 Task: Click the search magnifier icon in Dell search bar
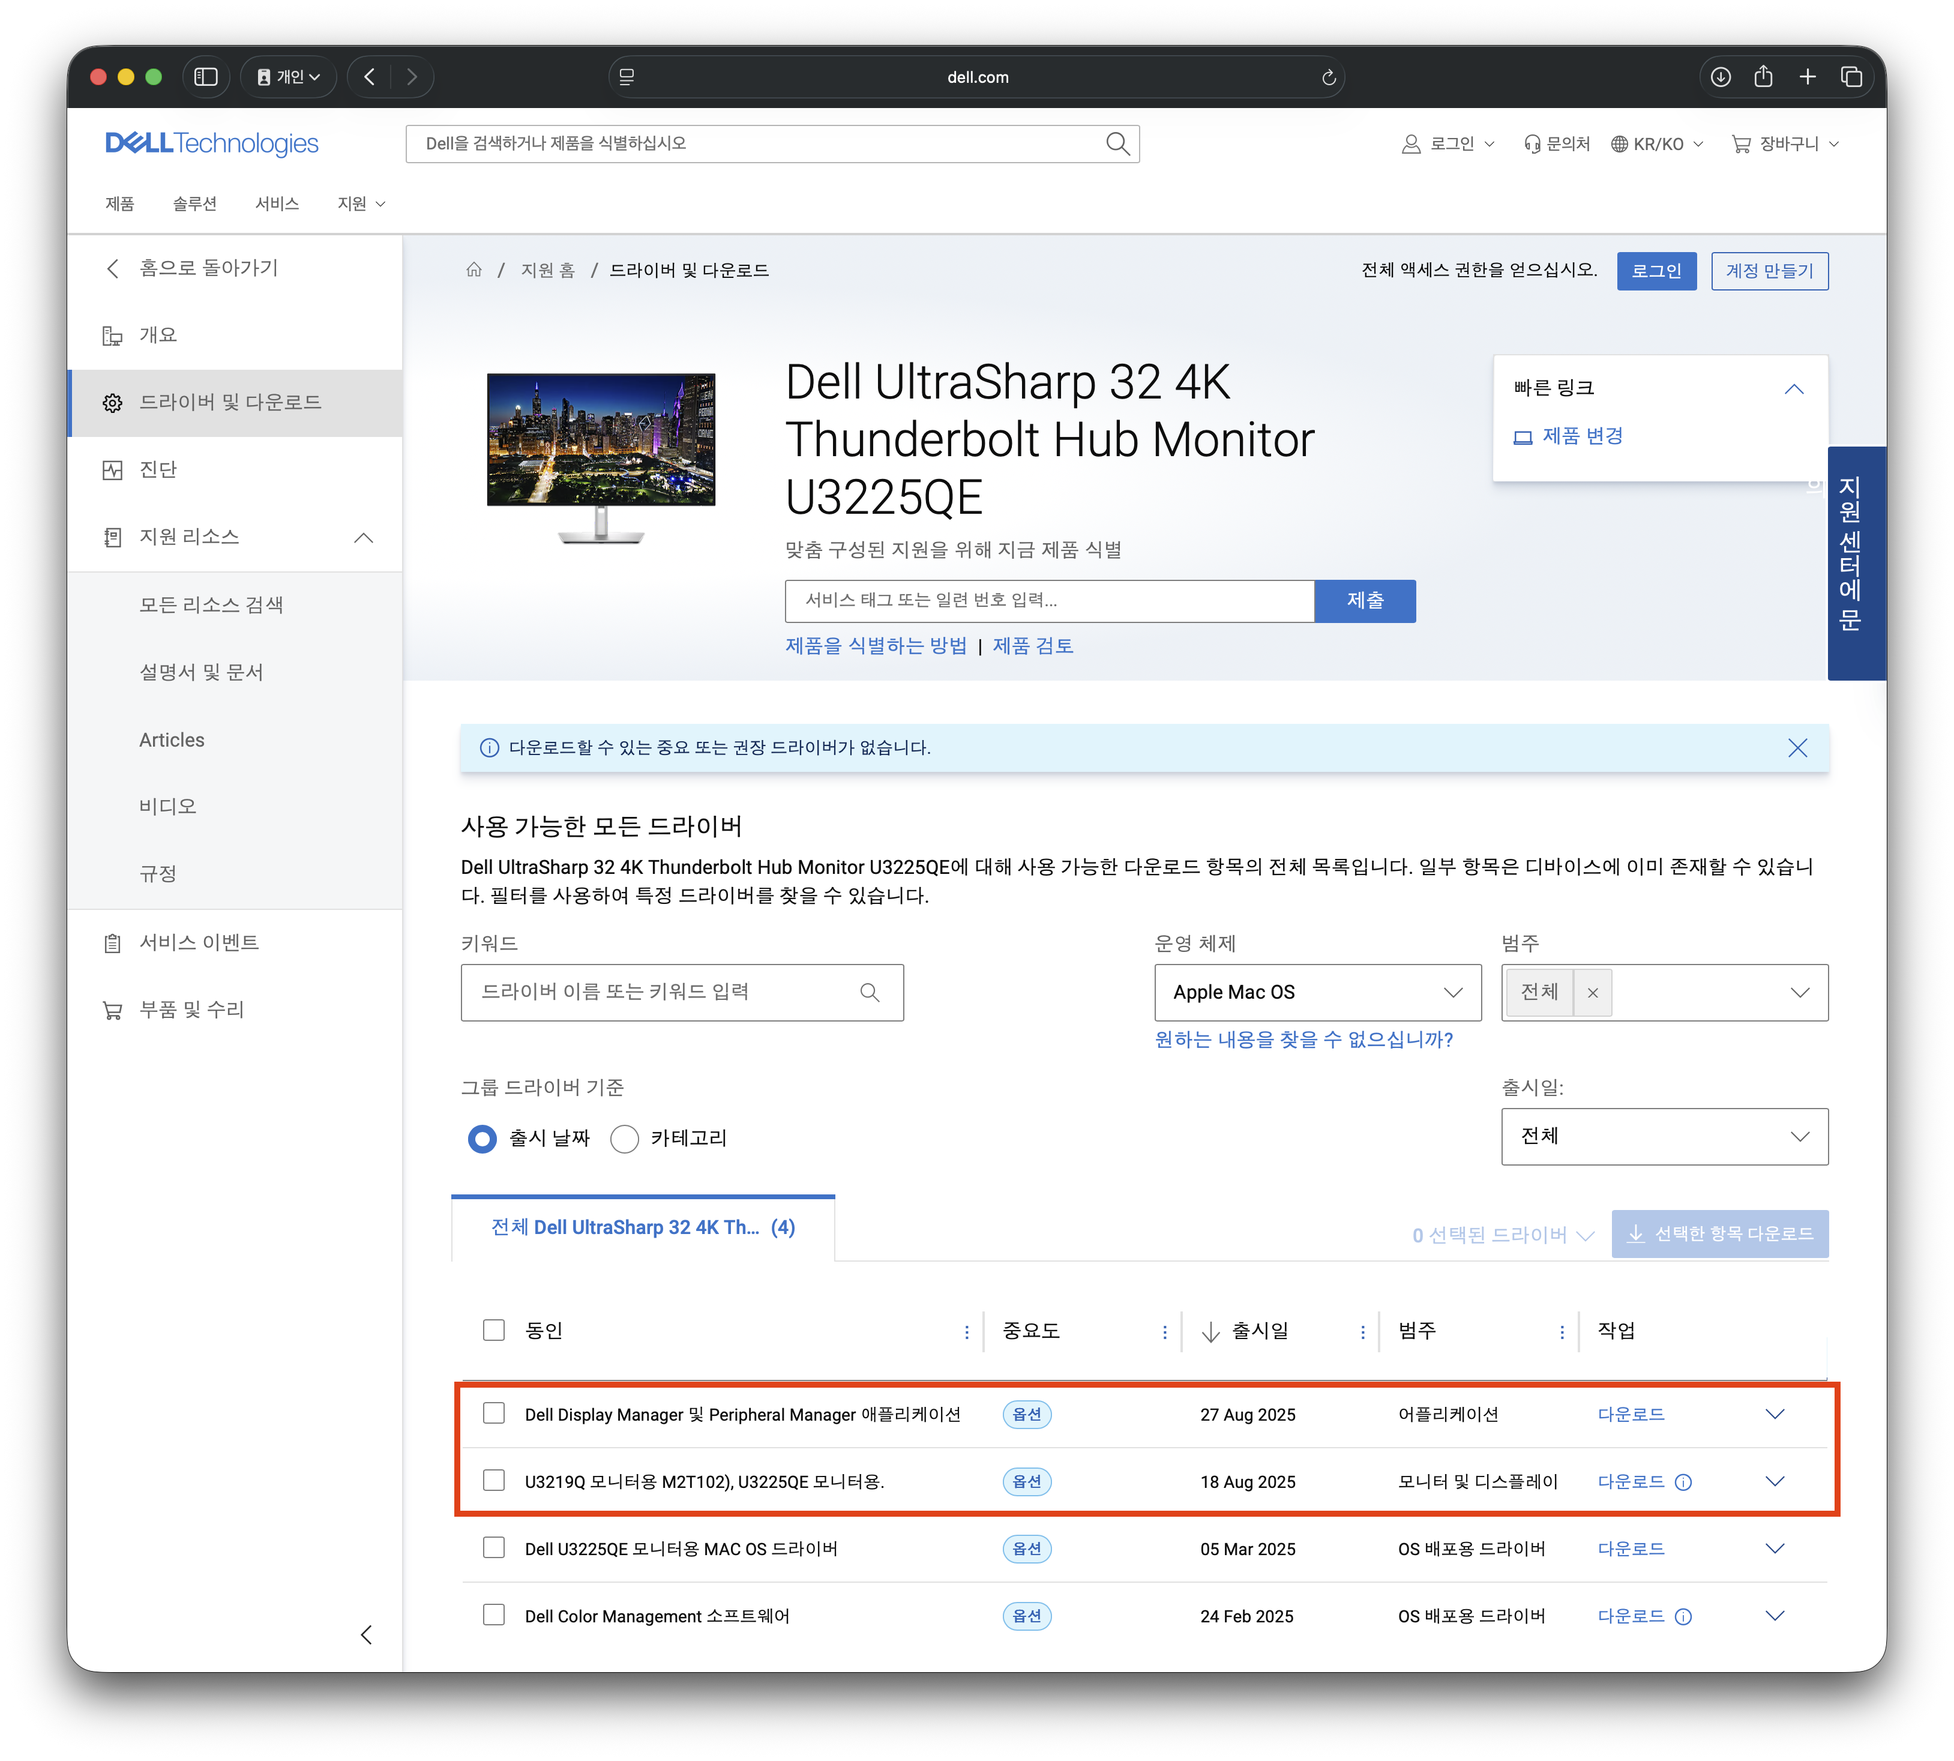(1117, 144)
